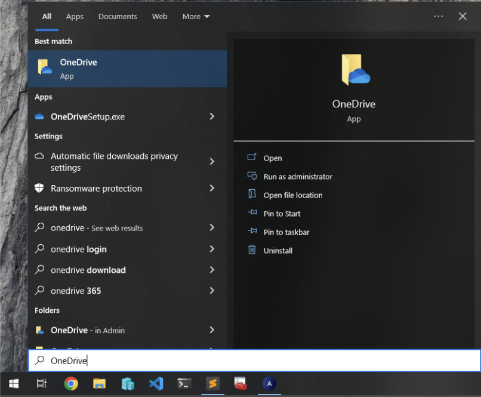481x397 pixels.
Task: Open the terminal app on the taskbar
Action: click(x=184, y=384)
